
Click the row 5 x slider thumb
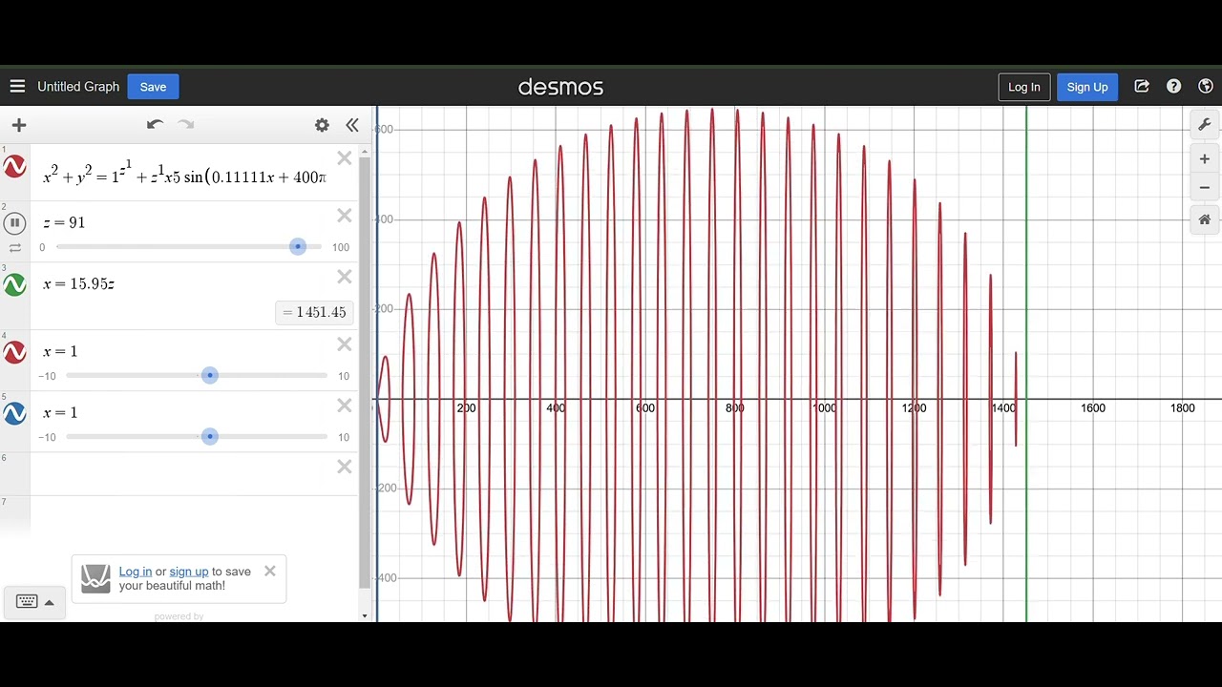click(210, 437)
